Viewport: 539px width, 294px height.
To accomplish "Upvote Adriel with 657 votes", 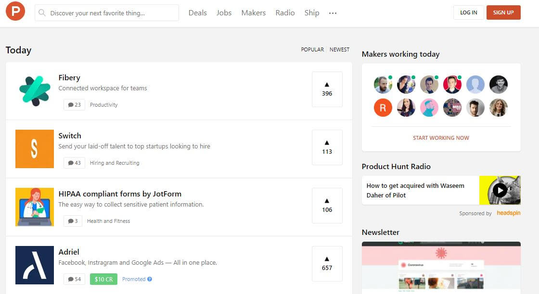I will coord(327,264).
